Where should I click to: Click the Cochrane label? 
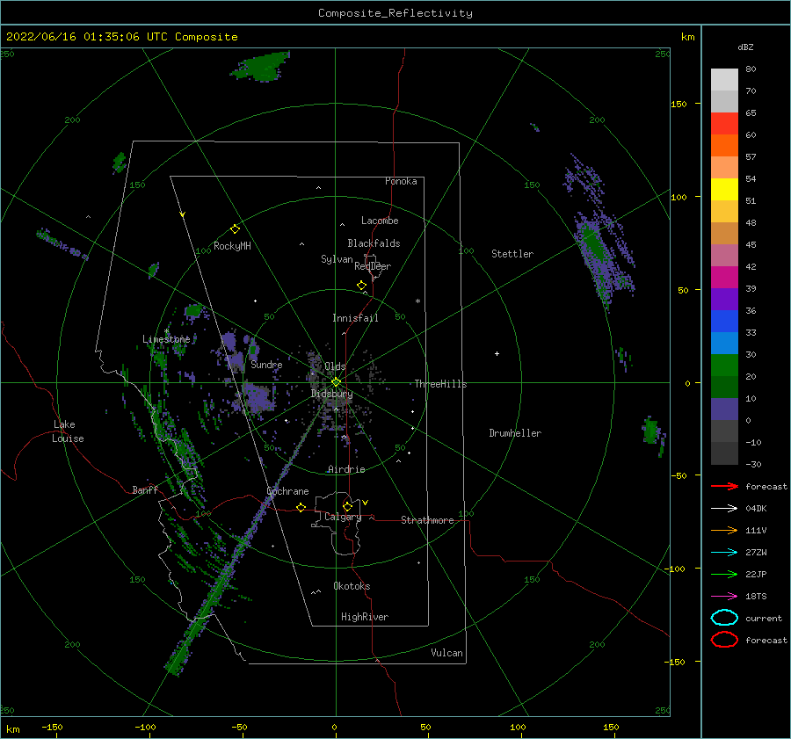pyautogui.click(x=287, y=491)
